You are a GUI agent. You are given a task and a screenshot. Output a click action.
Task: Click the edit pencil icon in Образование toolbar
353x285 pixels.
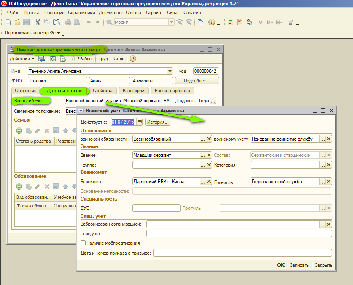pyautogui.click(x=37, y=186)
